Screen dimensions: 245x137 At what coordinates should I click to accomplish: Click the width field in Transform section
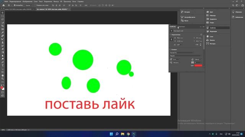(180, 38)
